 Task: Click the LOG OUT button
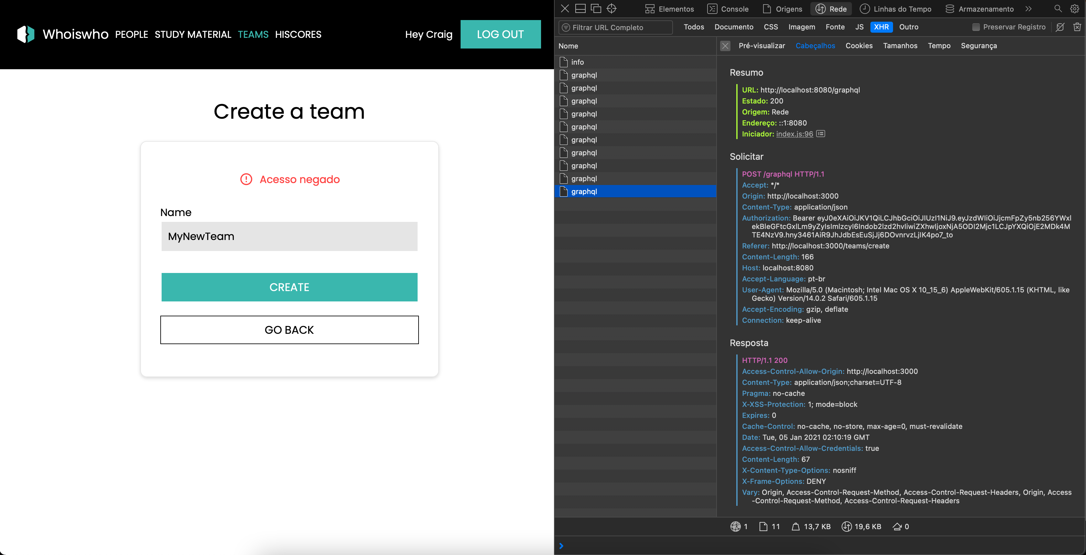pos(500,34)
